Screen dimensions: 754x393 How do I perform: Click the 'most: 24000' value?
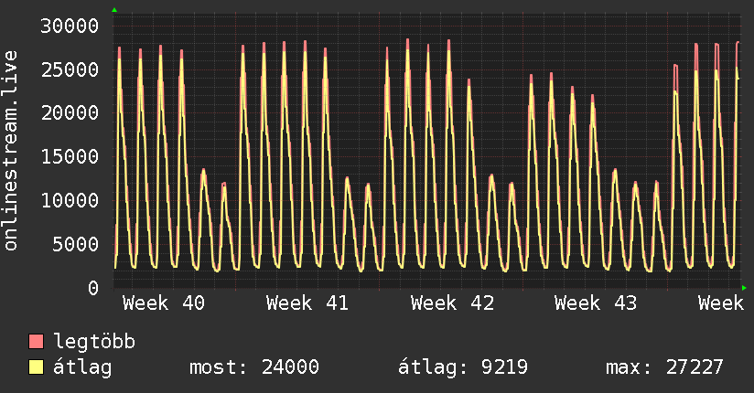click(254, 367)
